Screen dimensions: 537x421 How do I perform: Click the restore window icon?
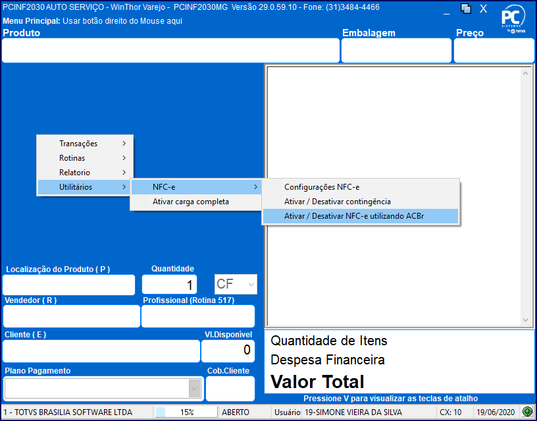click(466, 9)
